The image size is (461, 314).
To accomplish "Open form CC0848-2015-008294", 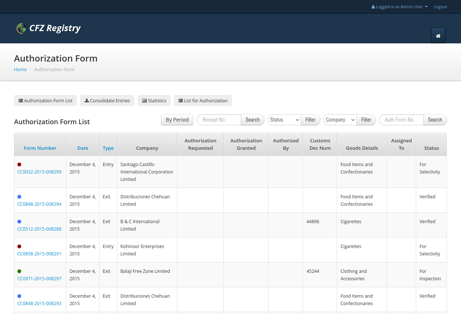I will pyautogui.click(x=39, y=204).
